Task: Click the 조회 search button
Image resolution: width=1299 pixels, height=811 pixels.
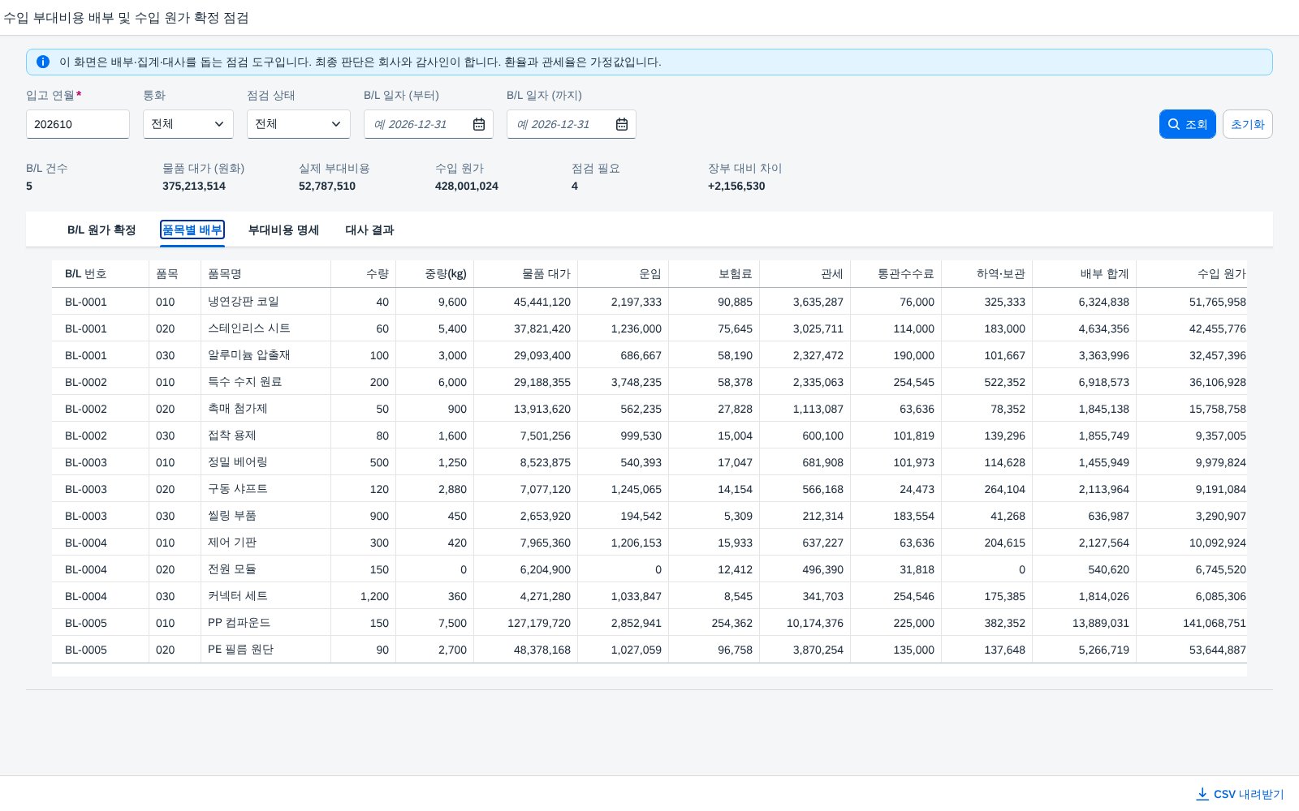Action: 1188,124
